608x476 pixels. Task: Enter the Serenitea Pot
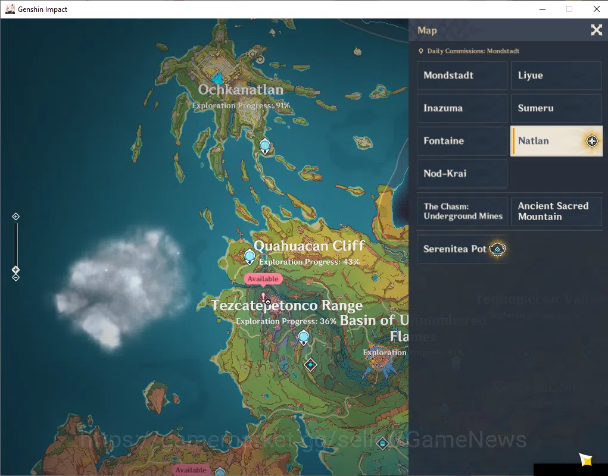(462, 249)
